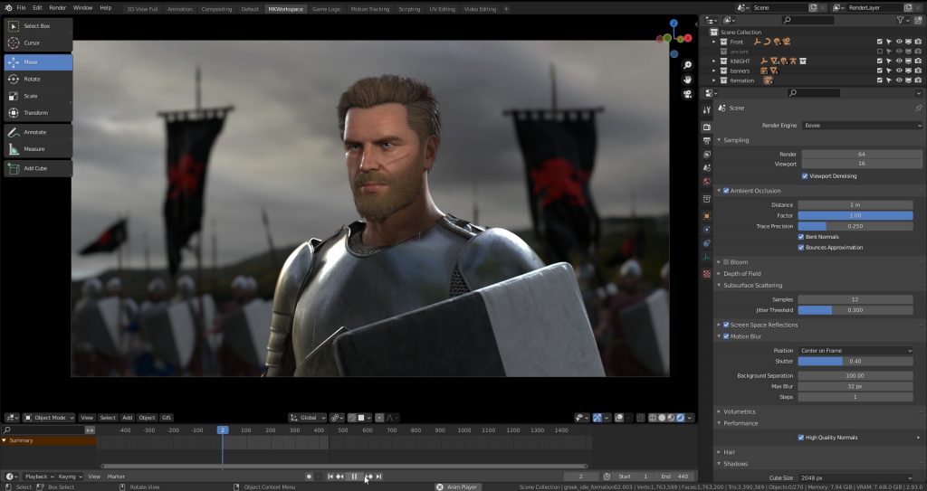Switch to the UV Editing workspace tab
Viewport: 927px width, 491px height.
(x=442, y=9)
